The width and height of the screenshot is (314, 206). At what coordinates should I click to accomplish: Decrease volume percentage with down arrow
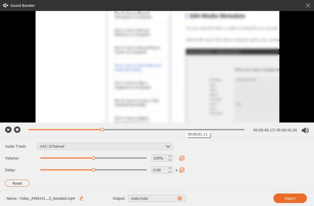point(170,160)
